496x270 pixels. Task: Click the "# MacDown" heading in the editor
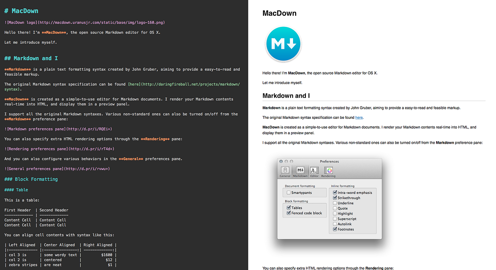pyautogui.click(x=22, y=11)
